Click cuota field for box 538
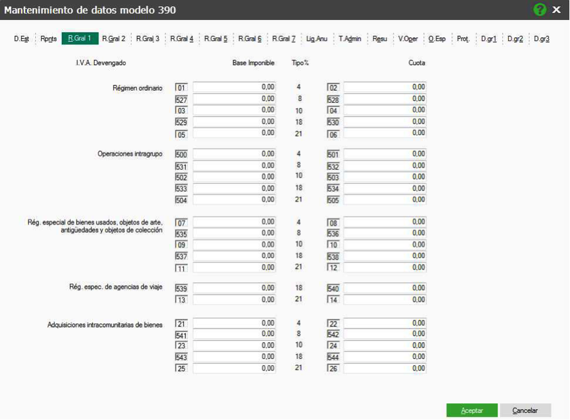 pos(385,256)
